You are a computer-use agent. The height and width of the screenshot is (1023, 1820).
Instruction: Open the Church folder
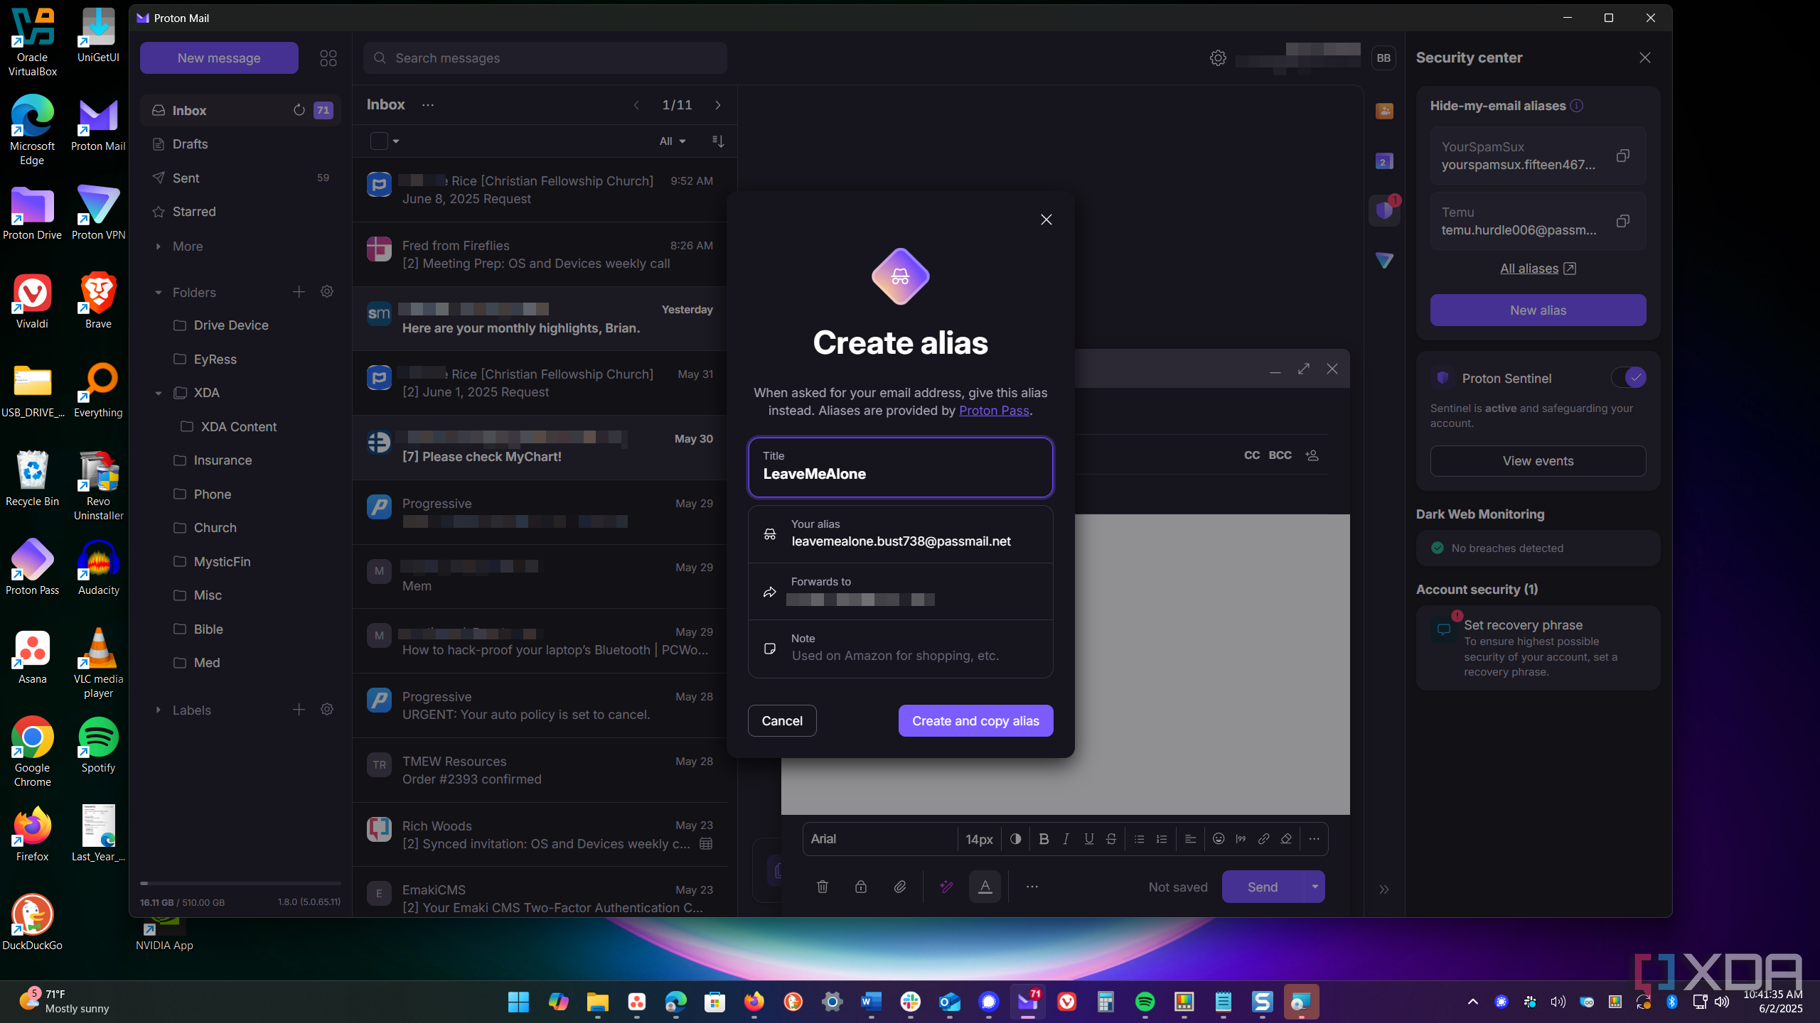click(x=240, y=528)
